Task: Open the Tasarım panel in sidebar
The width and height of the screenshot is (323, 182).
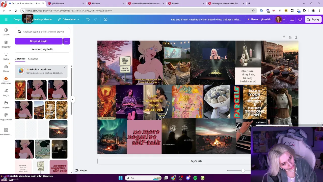Action: [6, 32]
